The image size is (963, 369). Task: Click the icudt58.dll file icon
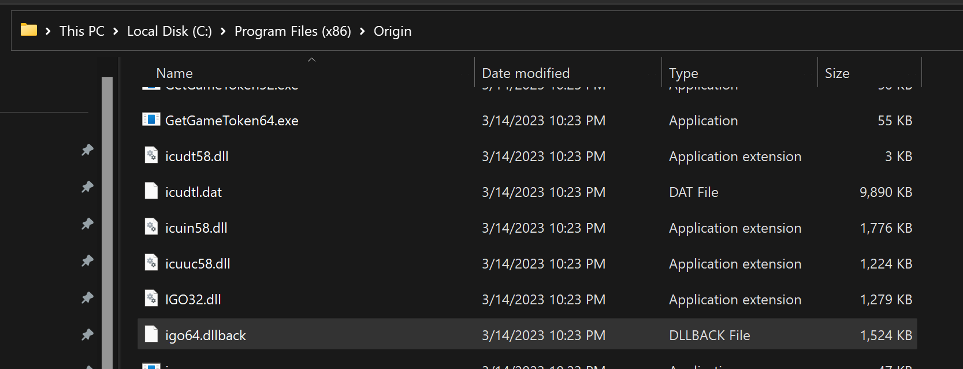pyautogui.click(x=151, y=155)
